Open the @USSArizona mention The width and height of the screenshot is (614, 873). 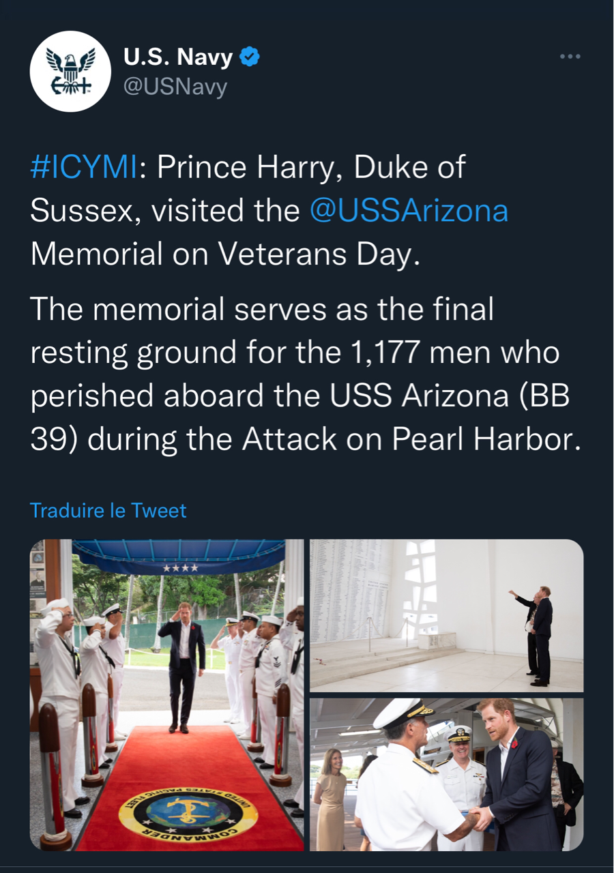409,211
